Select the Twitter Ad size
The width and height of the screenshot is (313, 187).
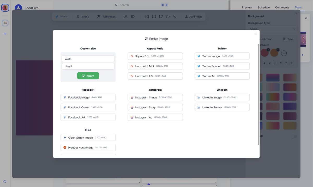point(222,76)
